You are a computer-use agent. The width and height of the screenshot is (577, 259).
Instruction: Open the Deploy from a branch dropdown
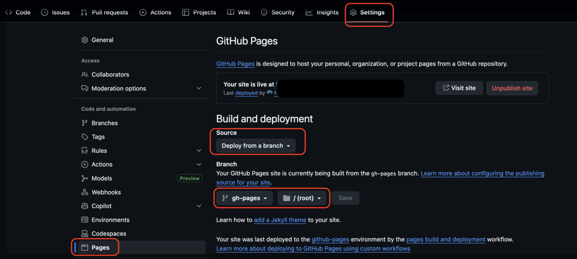click(x=256, y=146)
